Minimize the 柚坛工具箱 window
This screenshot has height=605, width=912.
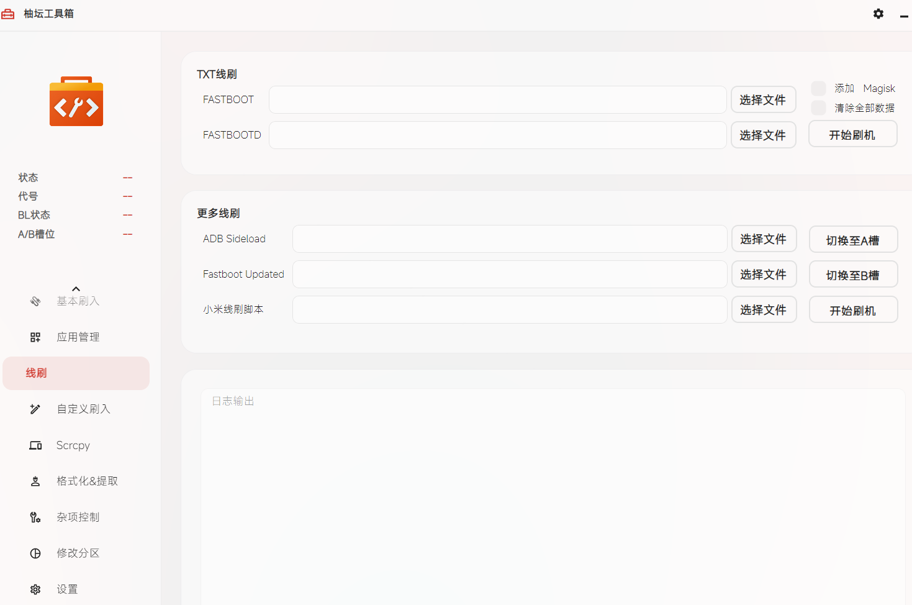[x=904, y=15]
